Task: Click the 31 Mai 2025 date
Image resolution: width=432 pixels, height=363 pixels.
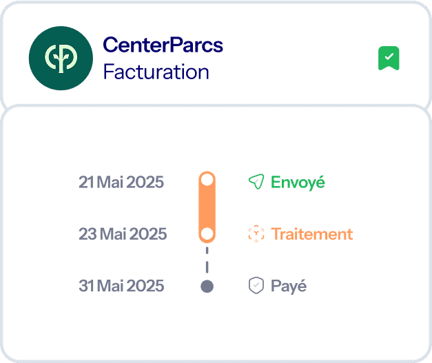Action: pos(121,286)
